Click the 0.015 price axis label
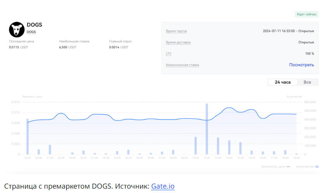The height and width of the screenshot is (196, 321). point(16,102)
